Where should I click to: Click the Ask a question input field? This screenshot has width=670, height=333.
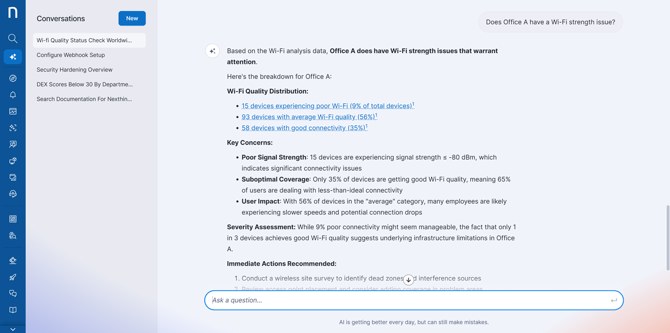pos(408,300)
